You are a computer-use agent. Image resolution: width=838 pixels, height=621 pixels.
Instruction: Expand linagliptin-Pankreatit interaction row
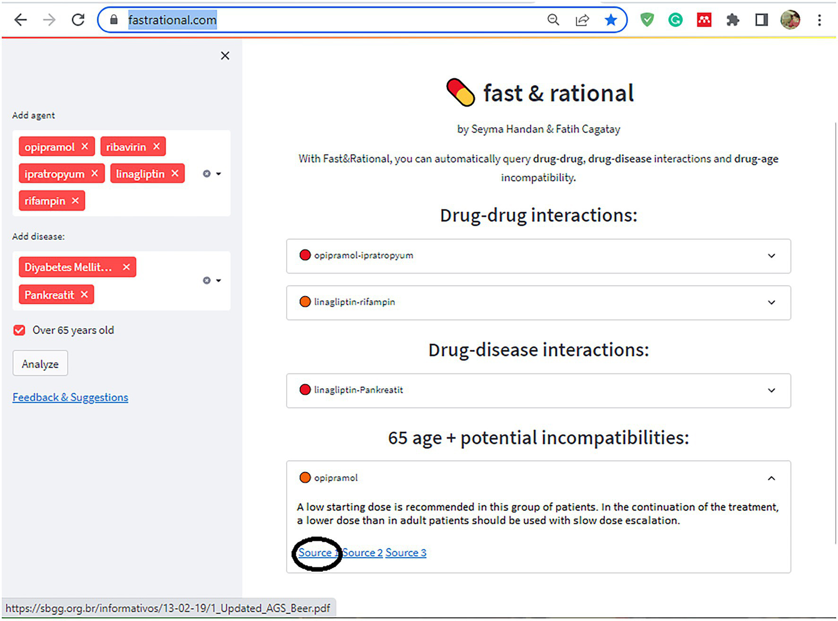[771, 391]
